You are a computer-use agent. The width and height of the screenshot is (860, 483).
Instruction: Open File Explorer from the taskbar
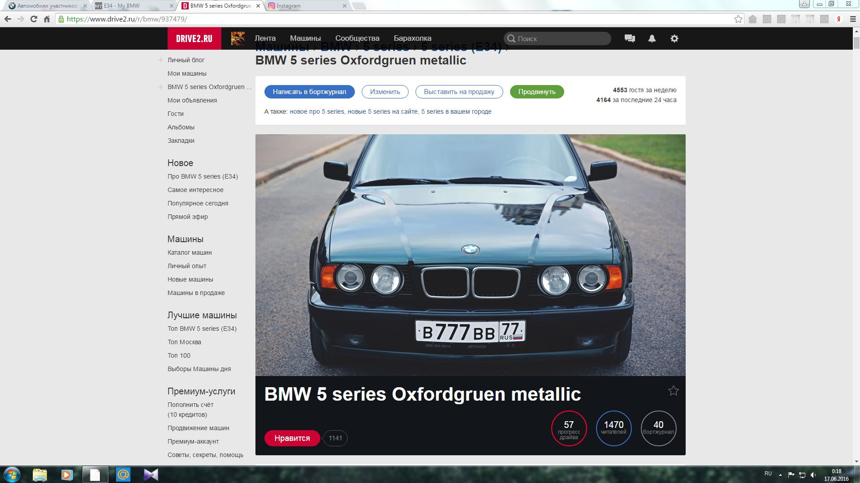tap(39, 474)
